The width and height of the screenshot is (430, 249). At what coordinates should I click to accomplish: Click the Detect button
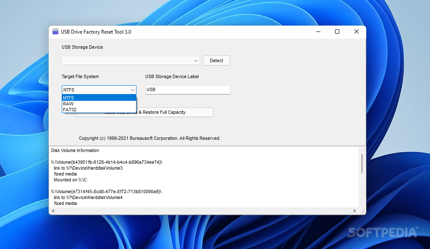(x=216, y=60)
